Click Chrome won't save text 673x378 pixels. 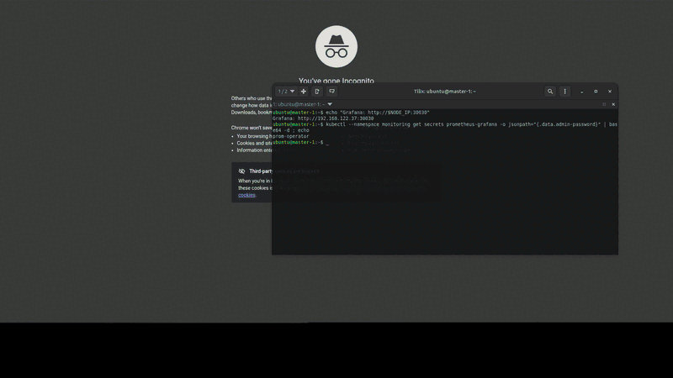click(252, 128)
